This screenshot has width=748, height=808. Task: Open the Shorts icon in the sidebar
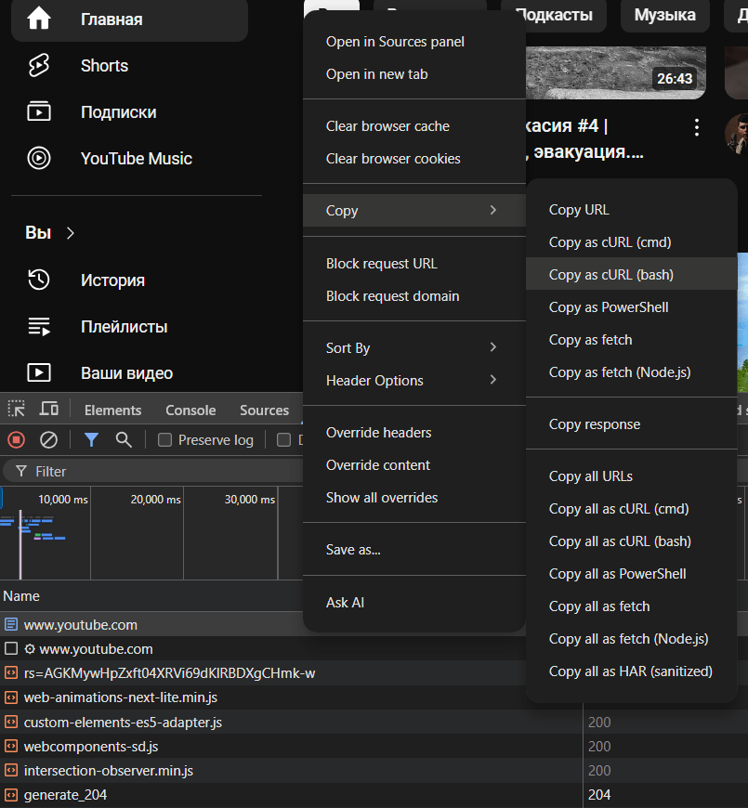pos(39,65)
